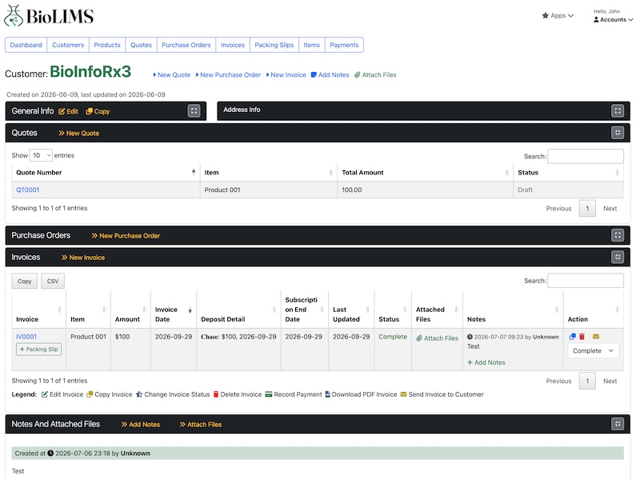
Task: Go to the Payments tab
Action: [344, 45]
